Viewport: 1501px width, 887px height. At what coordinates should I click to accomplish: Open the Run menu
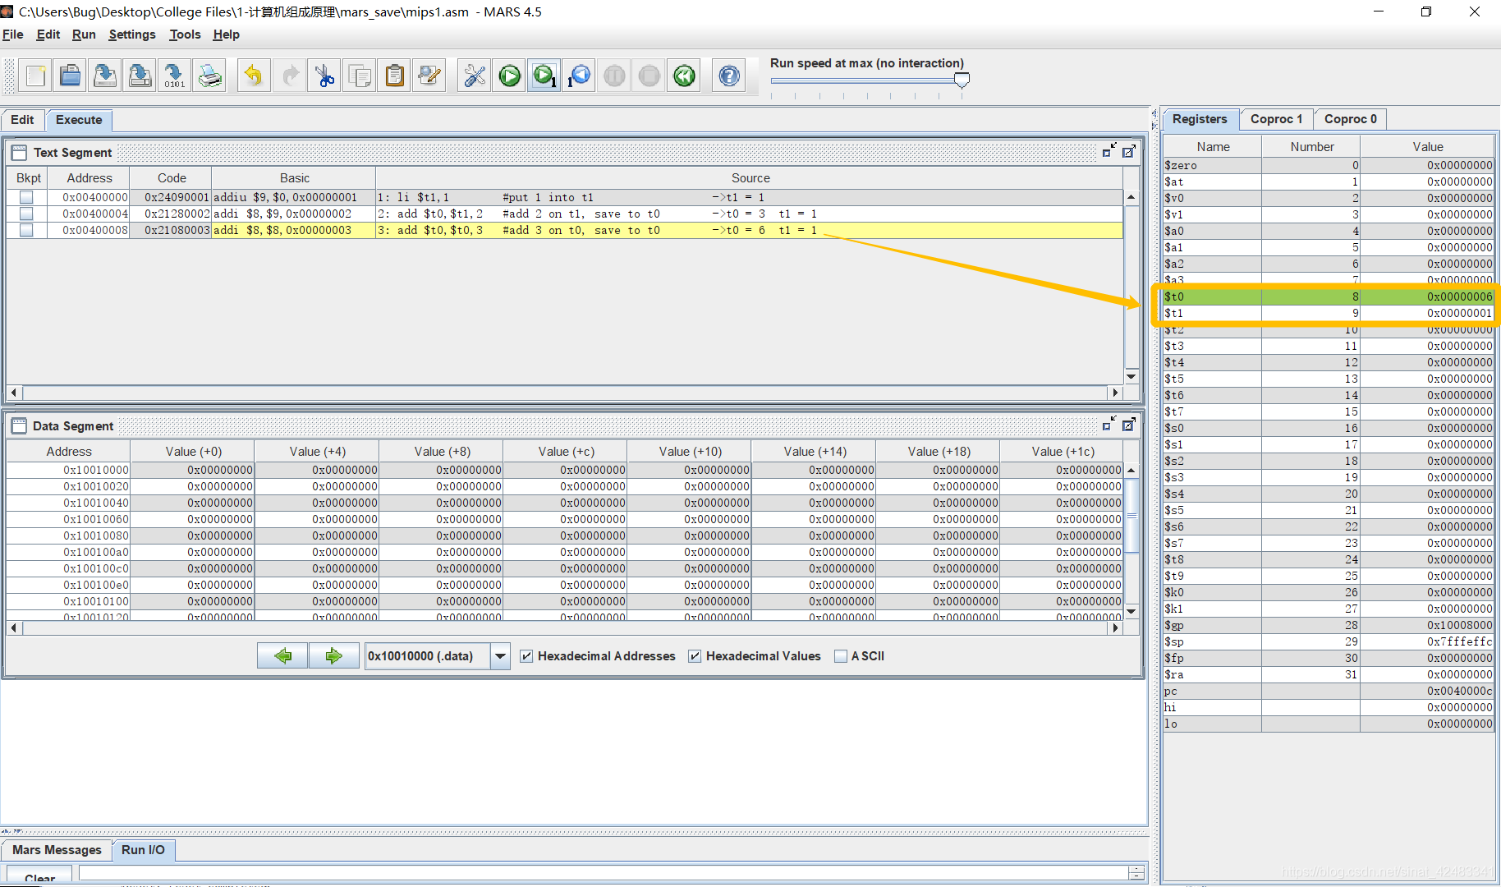click(84, 34)
